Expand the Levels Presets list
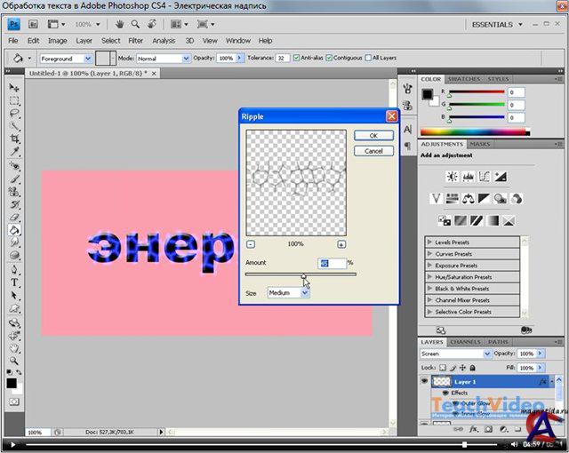The image size is (569, 453). pyautogui.click(x=430, y=242)
